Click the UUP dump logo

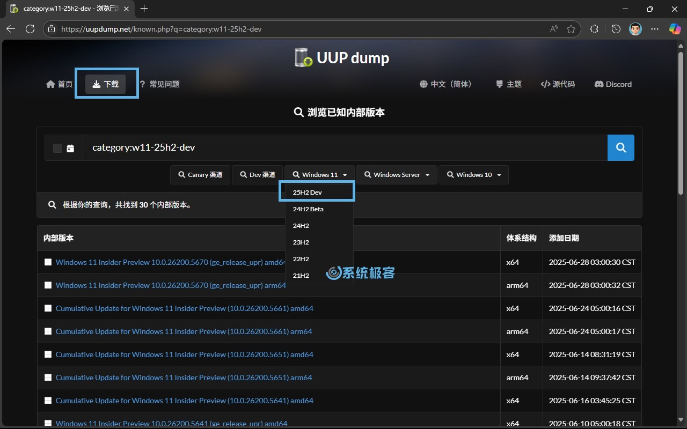pyautogui.click(x=342, y=57)
